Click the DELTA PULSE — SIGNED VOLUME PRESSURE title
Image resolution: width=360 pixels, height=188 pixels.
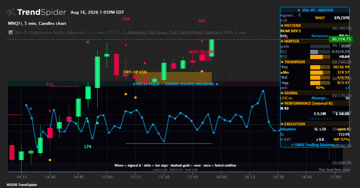(175, 84)
